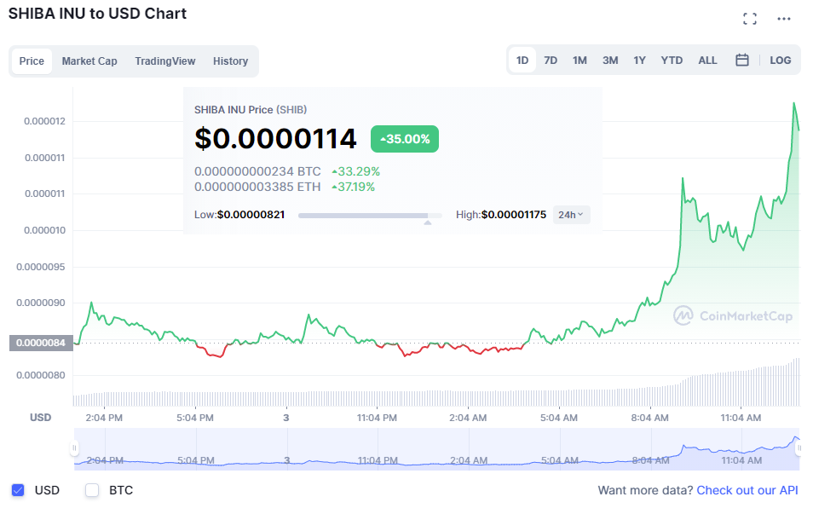Image resolution: width=813 pixels, height=514 pixels.
Task: Uncheck the USD checkbox
Action: (x=18, y=490)
